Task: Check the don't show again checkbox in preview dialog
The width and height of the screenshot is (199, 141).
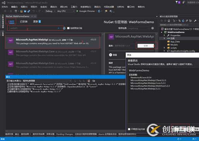Action: 129,129
